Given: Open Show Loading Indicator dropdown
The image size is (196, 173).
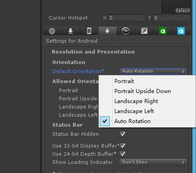Looking at the screenshot, I should point(153,162).
